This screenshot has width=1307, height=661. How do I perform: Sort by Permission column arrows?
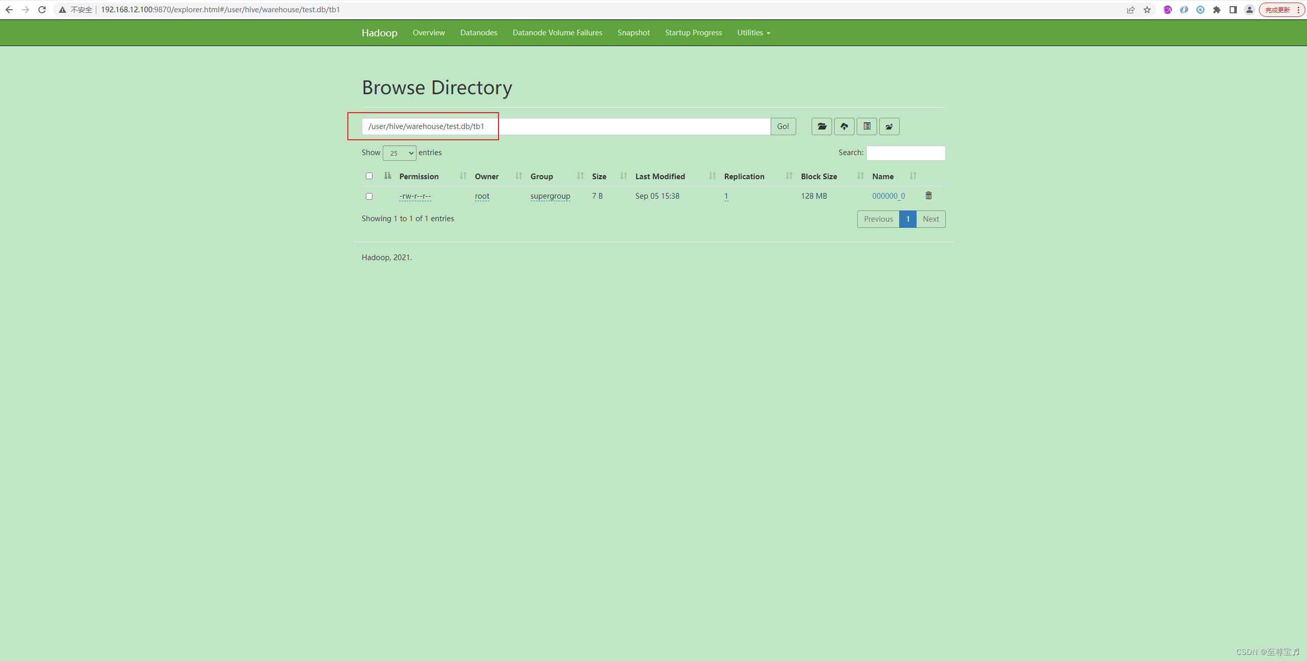point(463,176)
